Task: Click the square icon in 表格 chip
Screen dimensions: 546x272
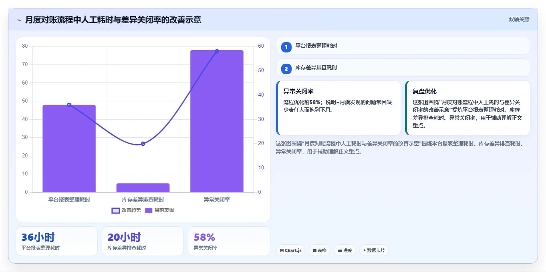Action: click(314, 251)
